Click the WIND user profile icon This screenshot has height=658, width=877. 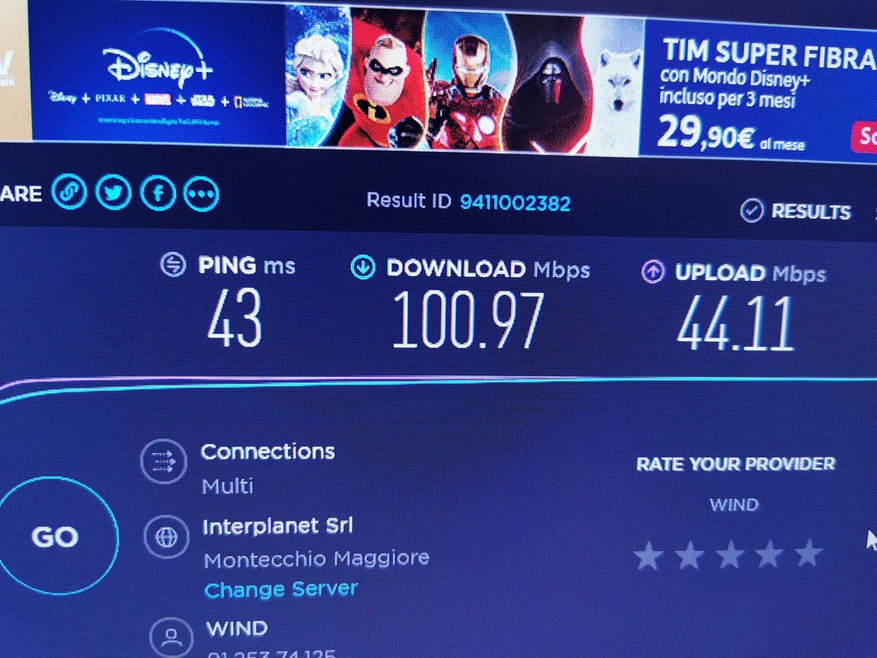click(171, 637)
